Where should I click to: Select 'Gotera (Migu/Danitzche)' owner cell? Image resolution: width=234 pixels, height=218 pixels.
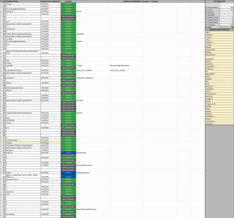pyautogui.click(x=23, y=88)
